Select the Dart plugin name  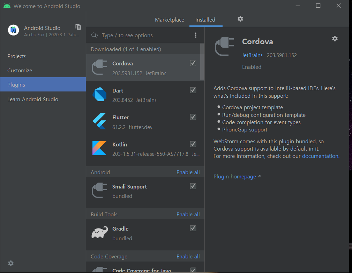click(118, 91)
